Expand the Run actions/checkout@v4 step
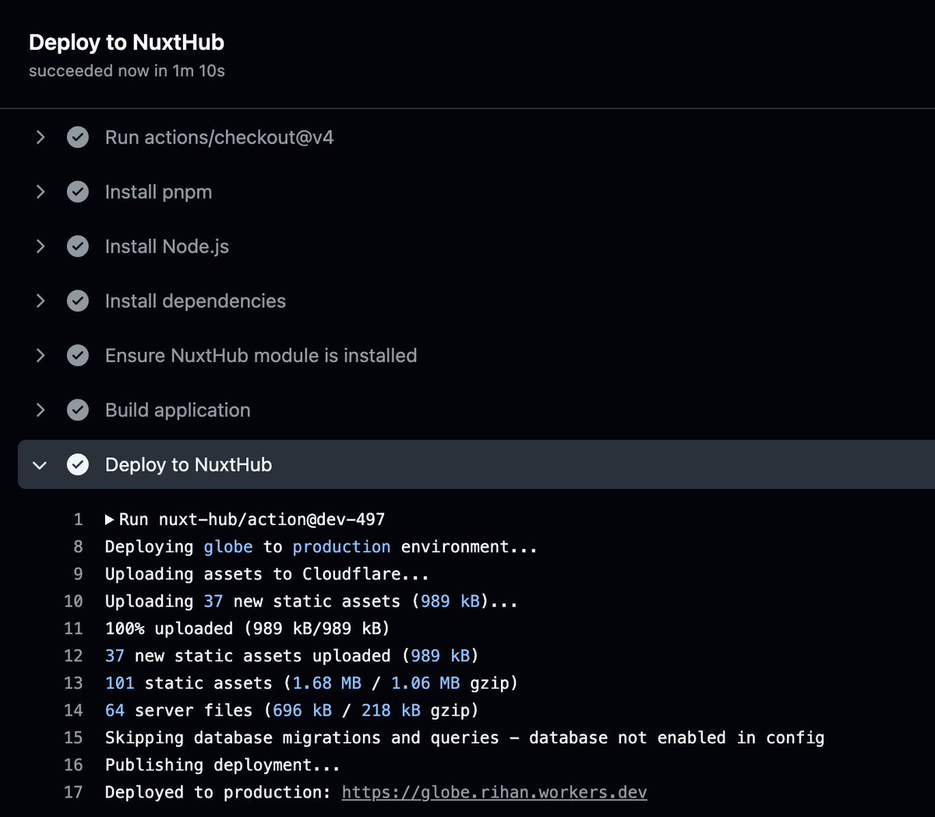 click(41, 137)
